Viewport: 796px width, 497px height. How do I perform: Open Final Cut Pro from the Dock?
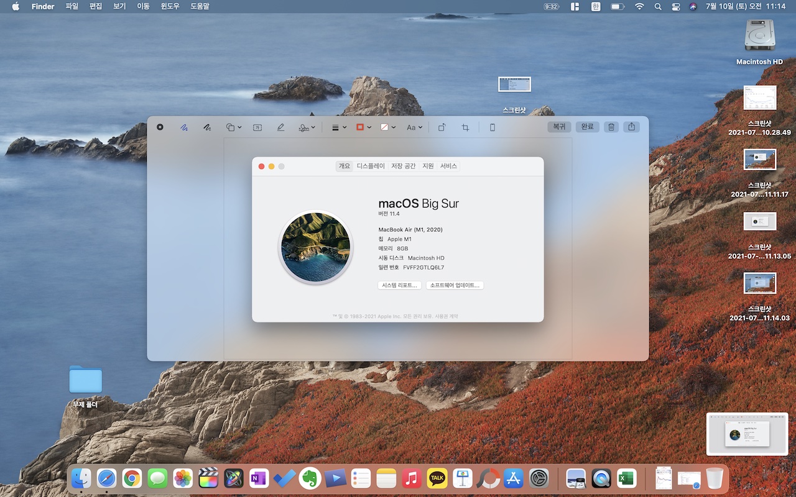208,478
